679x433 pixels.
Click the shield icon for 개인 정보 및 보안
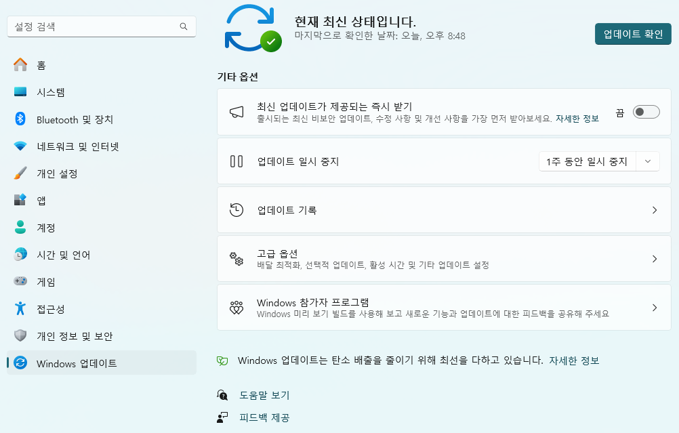tap(20, 335)
